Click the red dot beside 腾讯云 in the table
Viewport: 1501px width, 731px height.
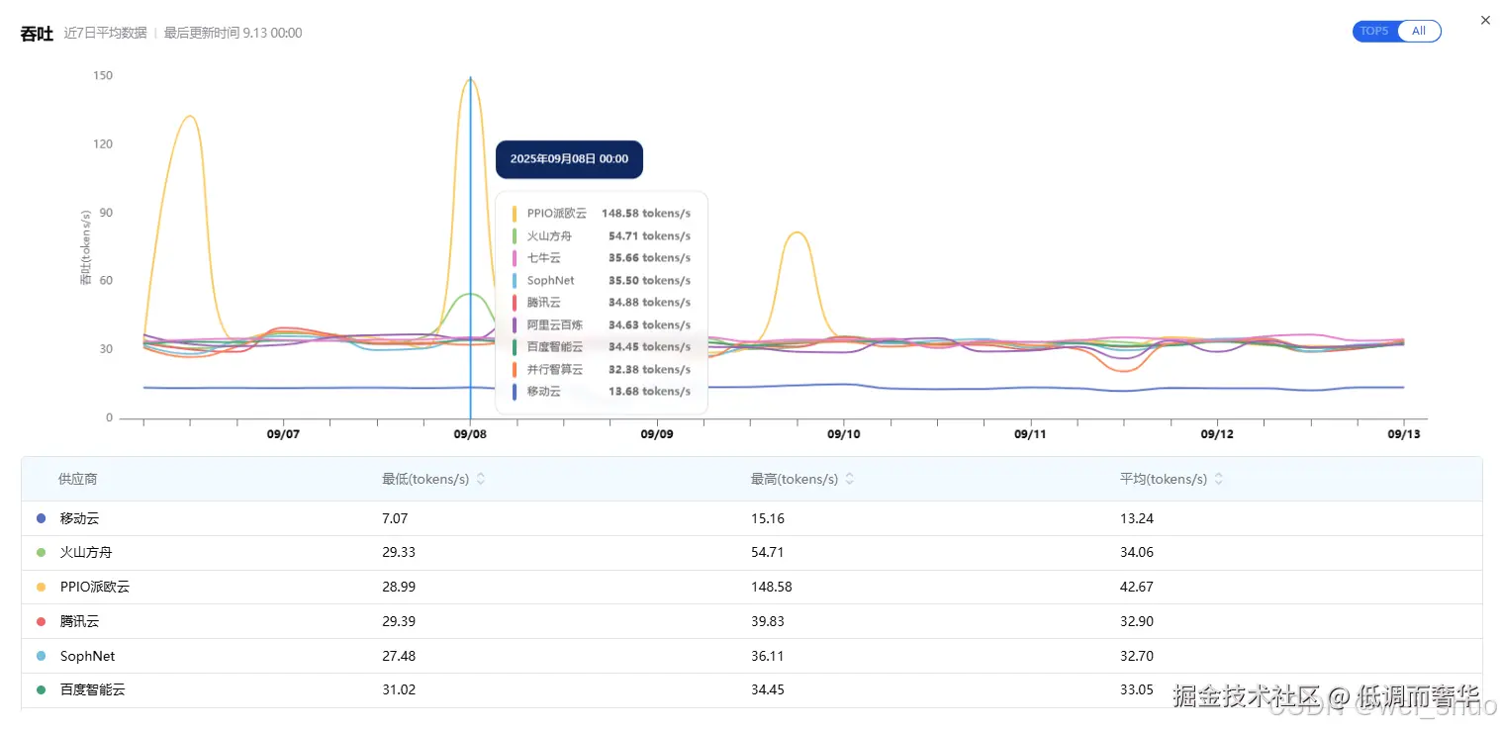pos(41,621)
